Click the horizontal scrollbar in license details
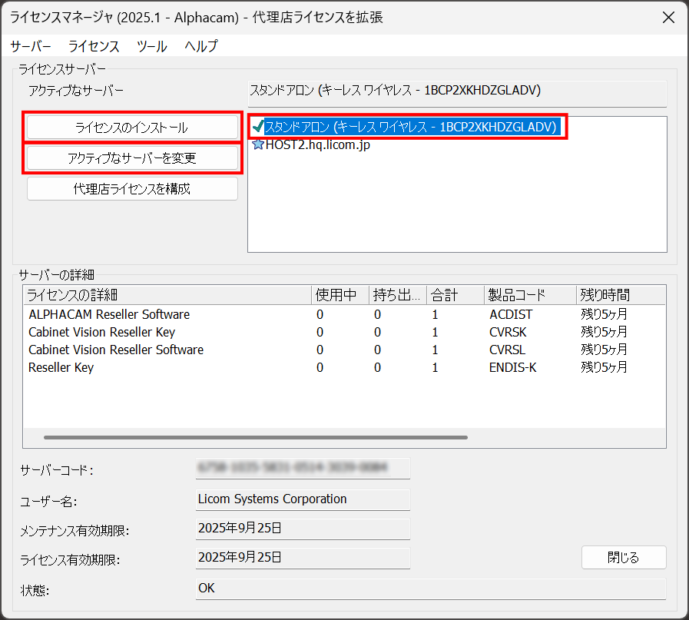This screenshot has width=689, height=620. (256, 438)
